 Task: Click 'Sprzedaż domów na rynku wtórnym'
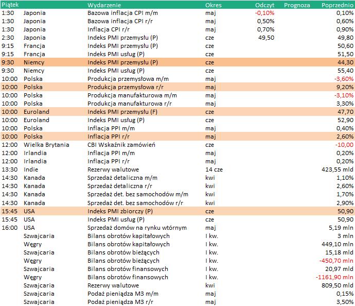point(137,228)
